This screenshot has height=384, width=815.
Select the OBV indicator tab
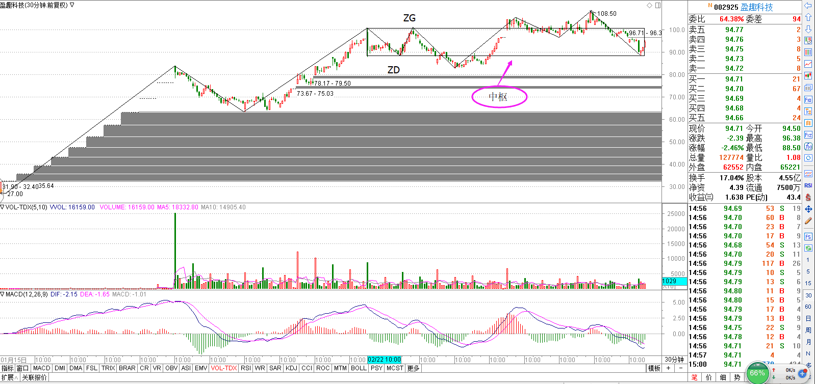[x=171, y=368]
